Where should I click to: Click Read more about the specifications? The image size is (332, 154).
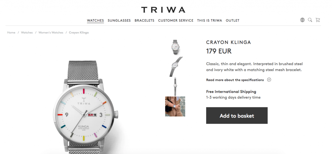coord(235,80)
